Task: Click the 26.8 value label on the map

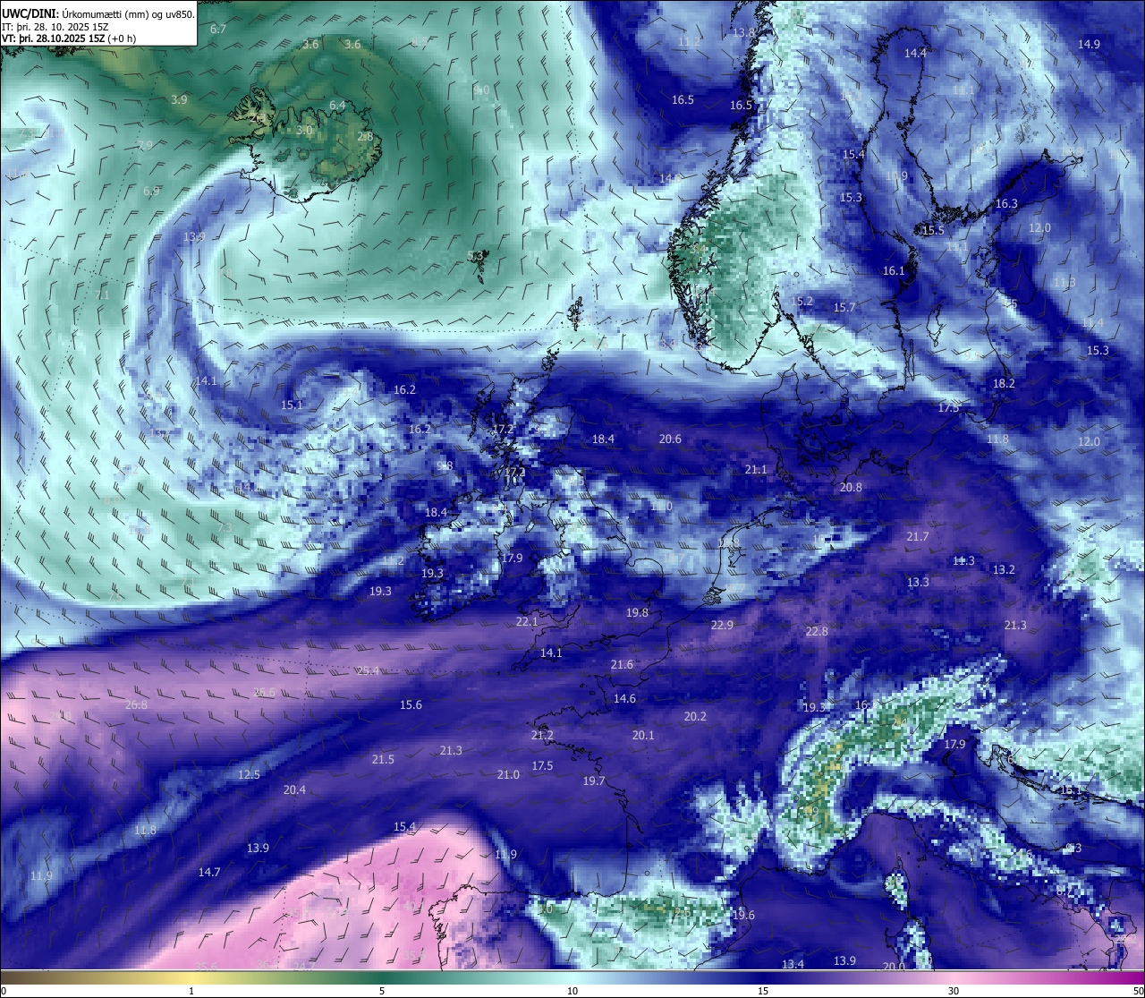Action: click(x=136, y=705)
